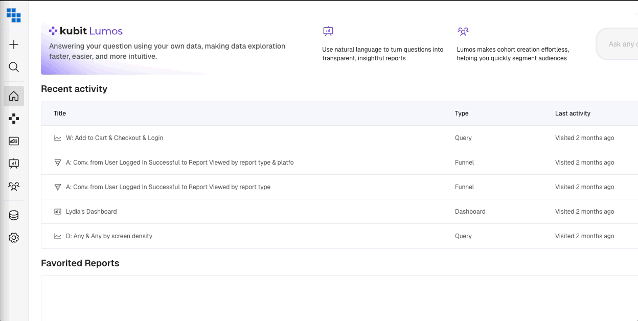Open cohorts people icon in sidebar
The image size is (638, 321).
pos(14,186)
